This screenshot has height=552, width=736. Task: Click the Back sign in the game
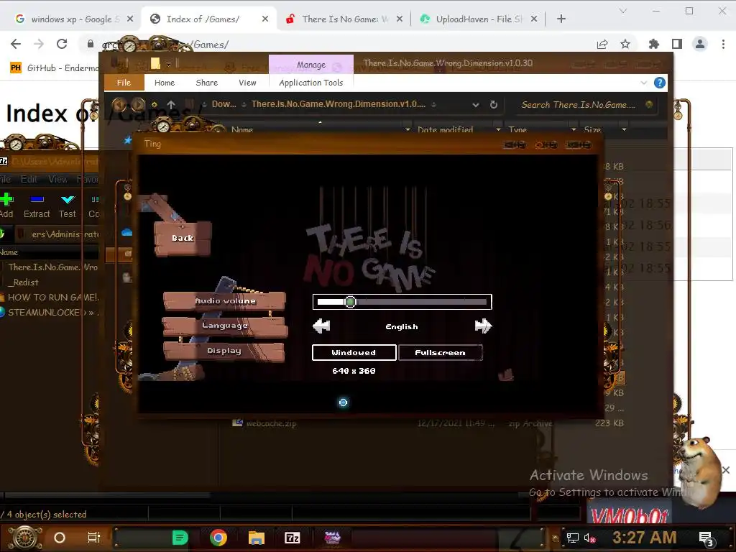183,238
